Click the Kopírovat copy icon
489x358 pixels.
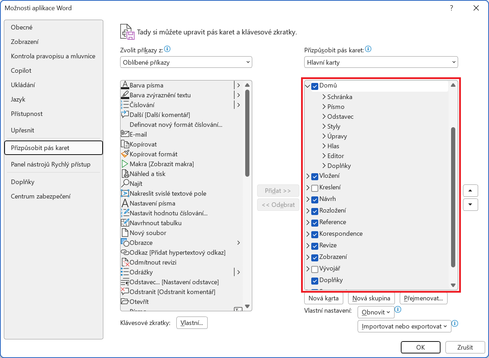click(x=125, y=144)
